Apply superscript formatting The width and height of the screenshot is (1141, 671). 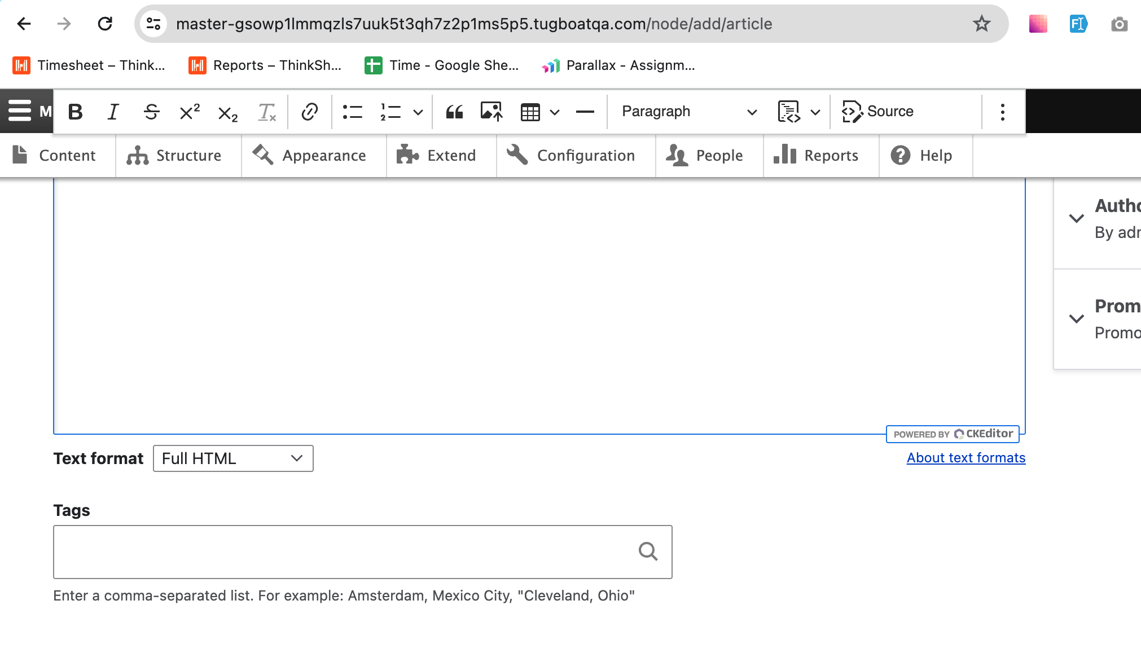[x=188, y=111]
